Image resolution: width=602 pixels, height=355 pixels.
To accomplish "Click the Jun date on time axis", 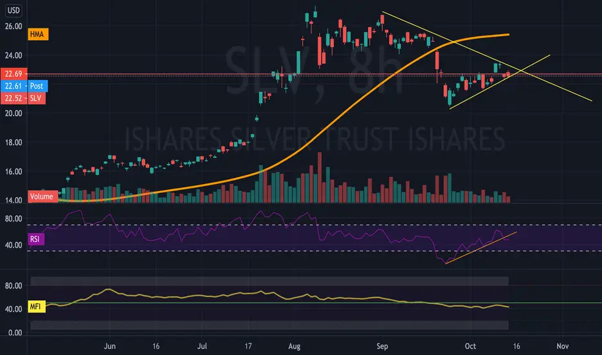I will point(110,346).
